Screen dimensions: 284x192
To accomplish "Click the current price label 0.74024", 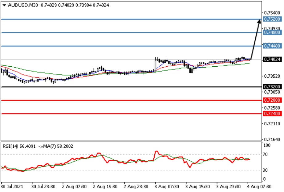I will 272,59.
